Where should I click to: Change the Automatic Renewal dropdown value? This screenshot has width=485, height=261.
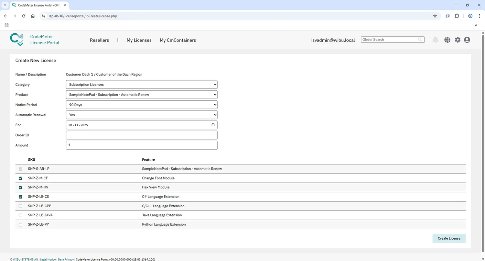[x=141, y=115]
